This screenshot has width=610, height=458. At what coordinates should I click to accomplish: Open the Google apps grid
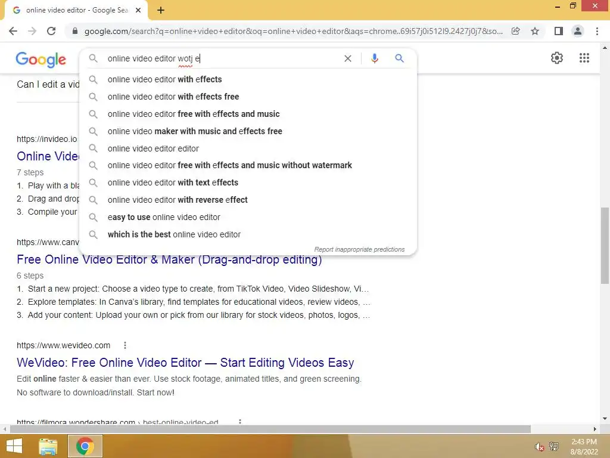click(584, 58)
